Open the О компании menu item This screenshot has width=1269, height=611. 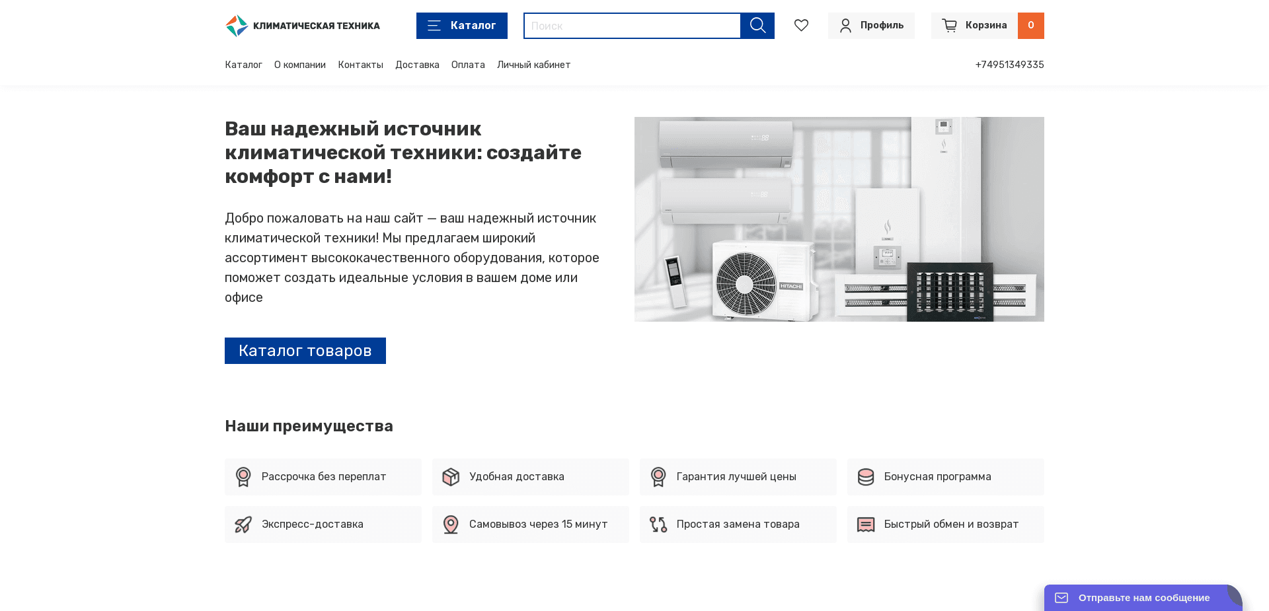click(299, 65)
